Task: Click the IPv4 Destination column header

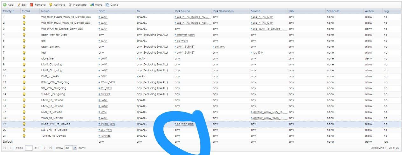Action: [230, 11]
